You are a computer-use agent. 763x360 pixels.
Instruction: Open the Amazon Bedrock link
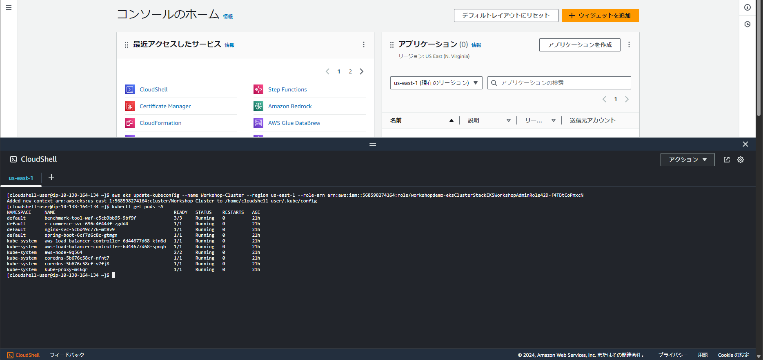coord(290,106)
